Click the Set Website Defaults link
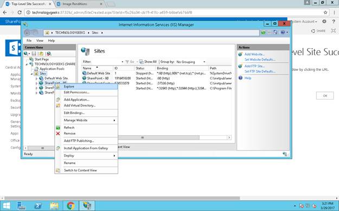 (260, 60)
